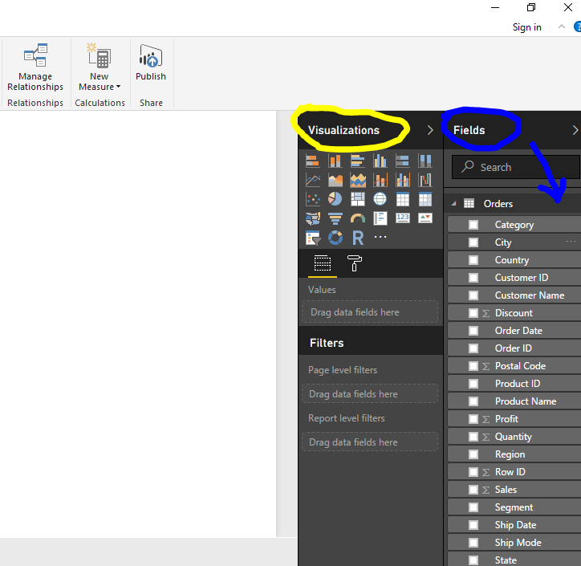581x566 pixels.
Task: Collapse the Orders table tree
Action: coord(454,203)
